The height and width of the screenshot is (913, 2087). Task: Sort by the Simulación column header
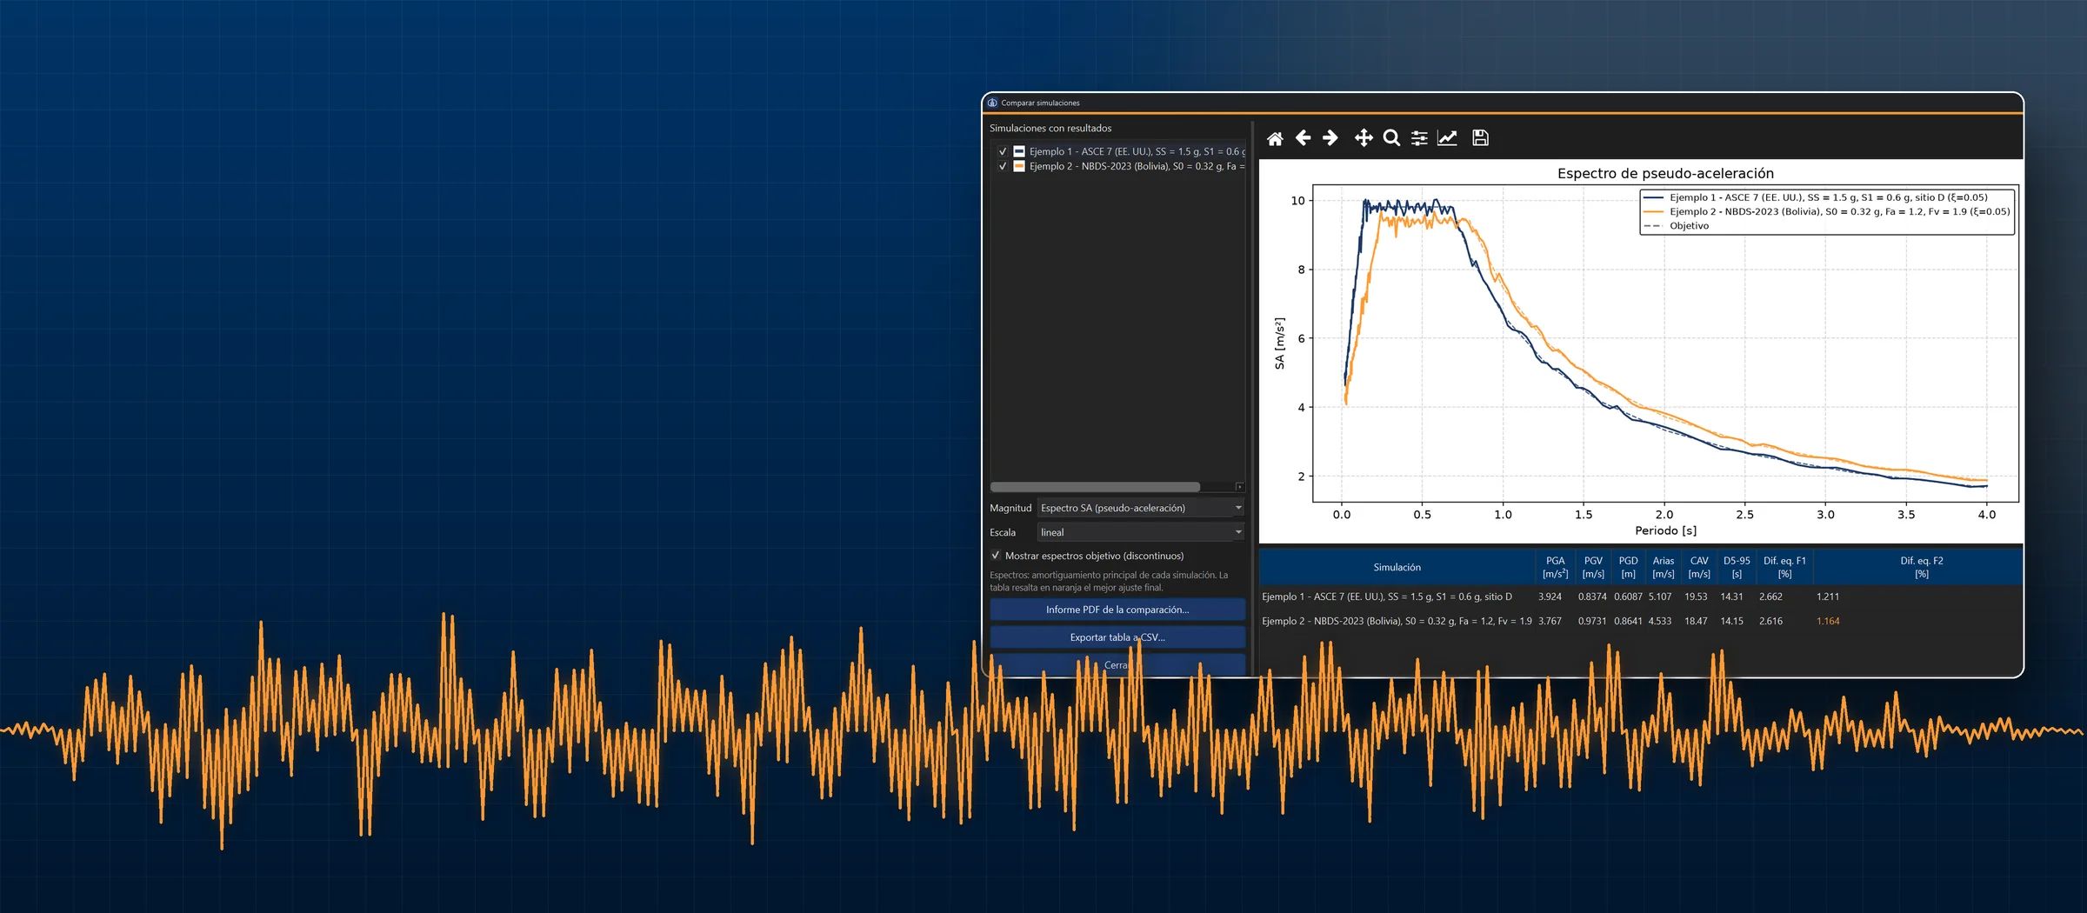tap(1397, 567)
